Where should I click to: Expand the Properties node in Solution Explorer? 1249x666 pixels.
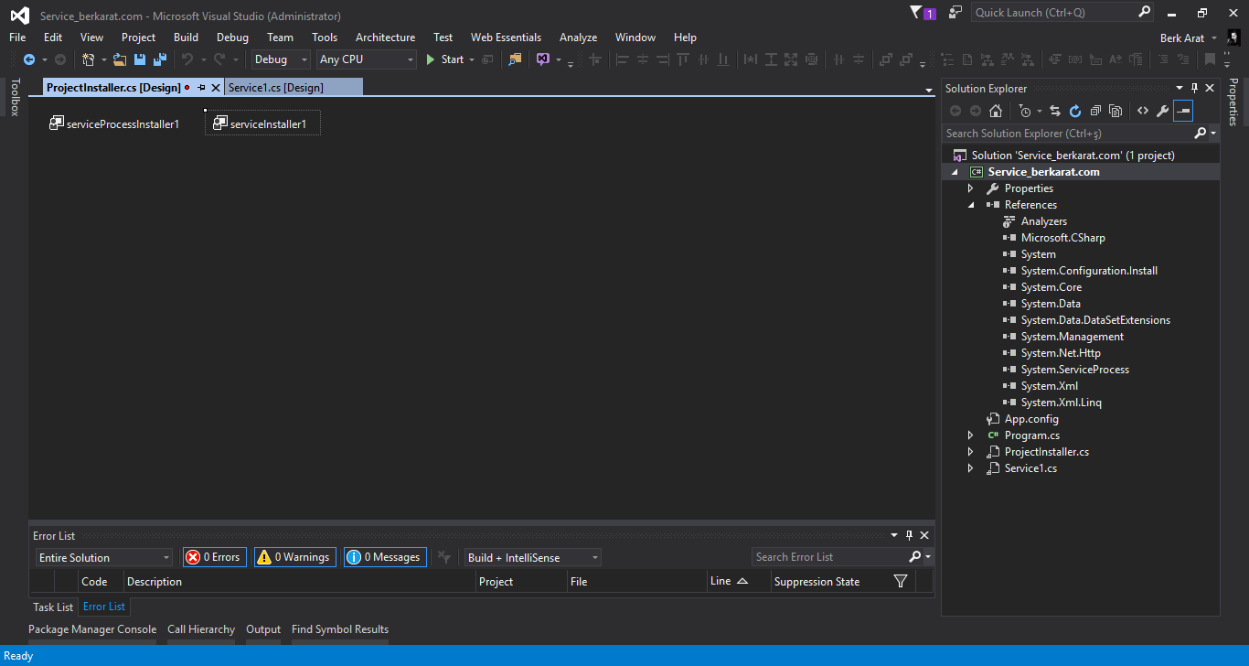971,188
